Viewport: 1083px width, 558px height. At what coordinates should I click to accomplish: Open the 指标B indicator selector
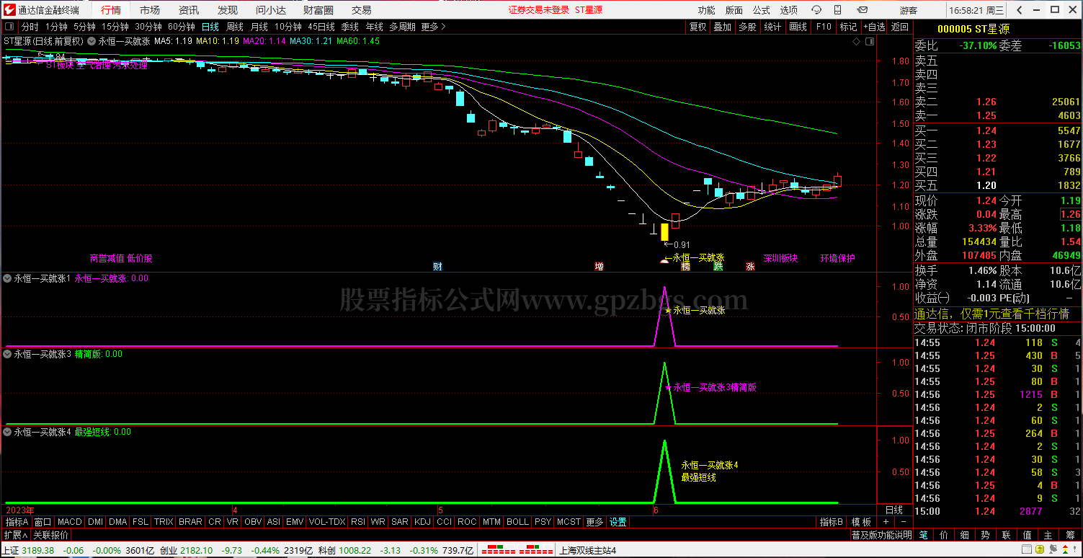coord(831,522)
